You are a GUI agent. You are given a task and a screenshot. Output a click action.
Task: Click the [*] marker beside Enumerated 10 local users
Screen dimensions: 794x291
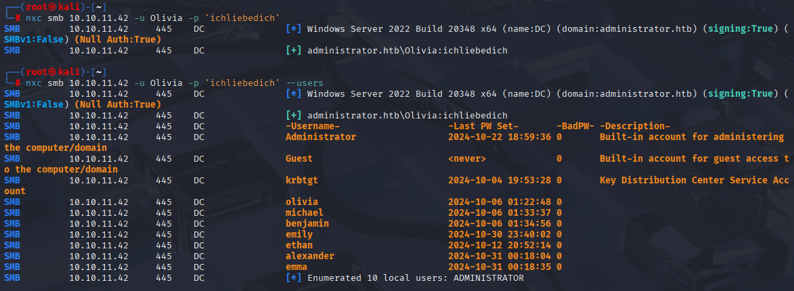coord(294,278)
